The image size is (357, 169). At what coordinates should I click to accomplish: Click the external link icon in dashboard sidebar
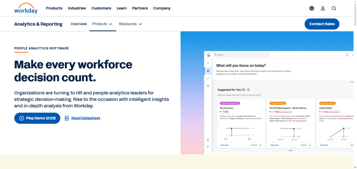click(x=208, y=147)
